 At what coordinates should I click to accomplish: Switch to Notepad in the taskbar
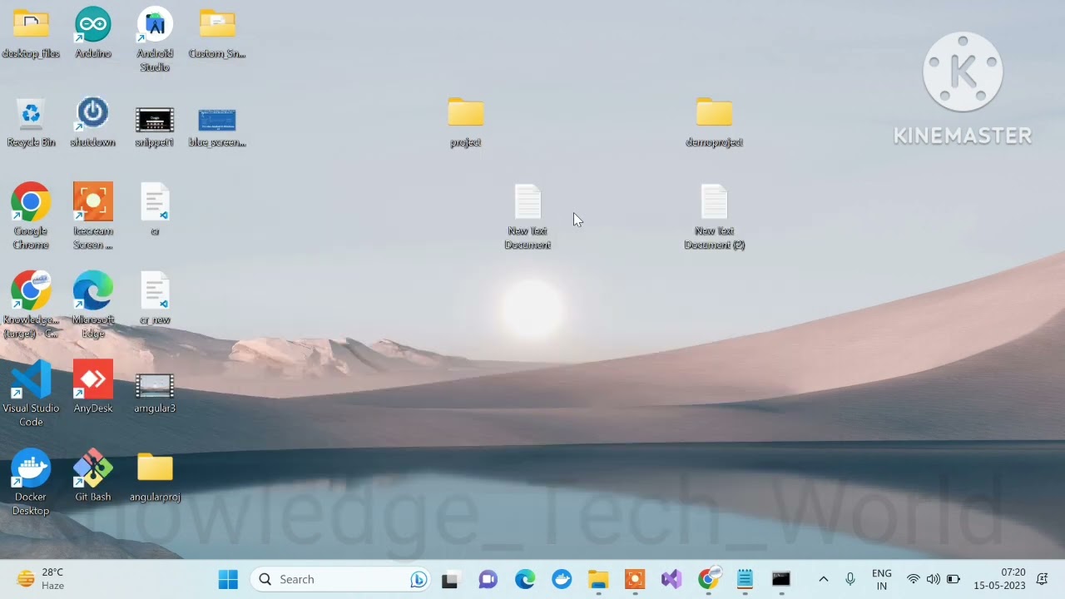click(x=745, y=579)
